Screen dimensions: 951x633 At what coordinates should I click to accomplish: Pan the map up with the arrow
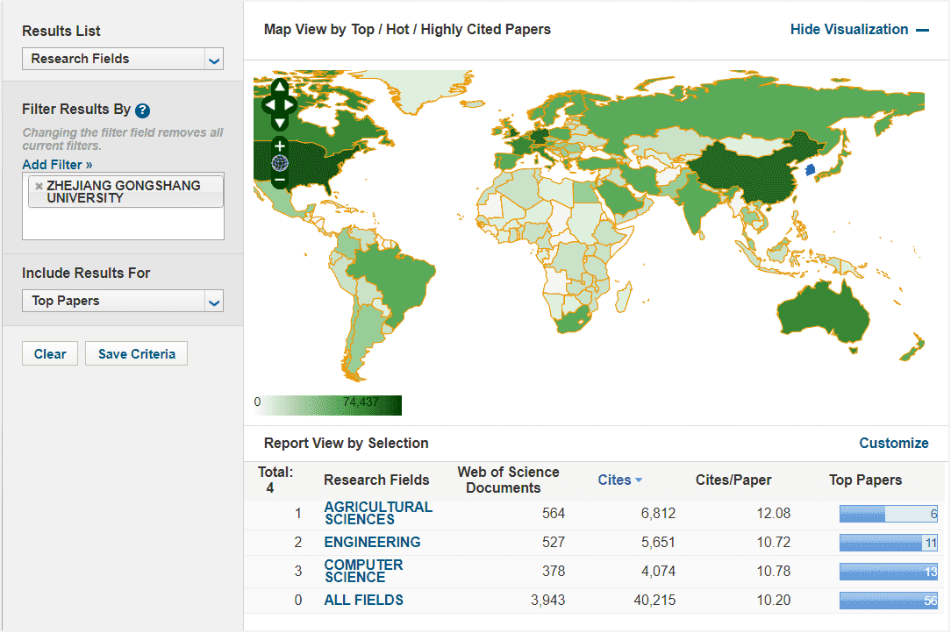click(279, 87)
